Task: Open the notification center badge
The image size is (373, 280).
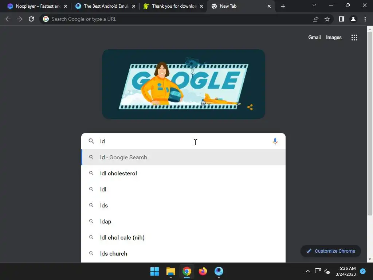Action: (x=363, y=271)
